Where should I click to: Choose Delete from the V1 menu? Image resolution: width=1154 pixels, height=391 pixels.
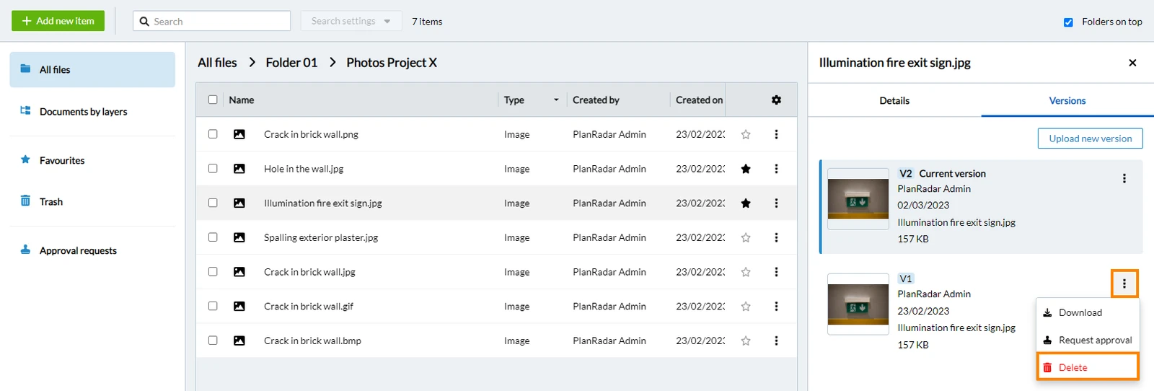click(x=1088, y=367)
